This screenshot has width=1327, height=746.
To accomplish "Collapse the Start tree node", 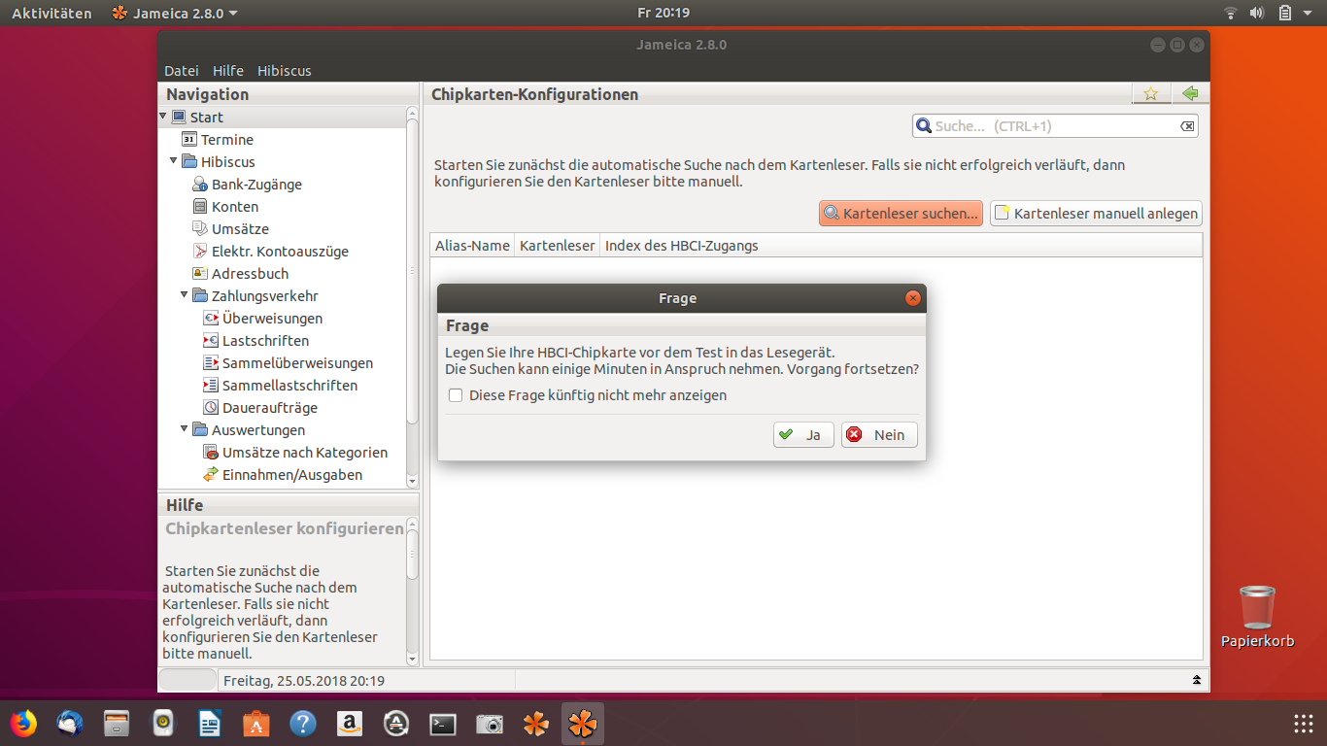I will (163, 117).
